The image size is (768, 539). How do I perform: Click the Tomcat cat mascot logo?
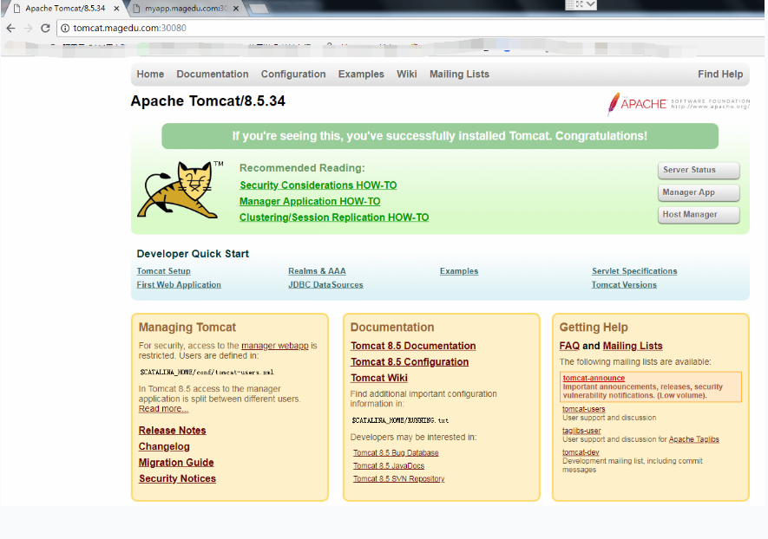tap(179, 190)
